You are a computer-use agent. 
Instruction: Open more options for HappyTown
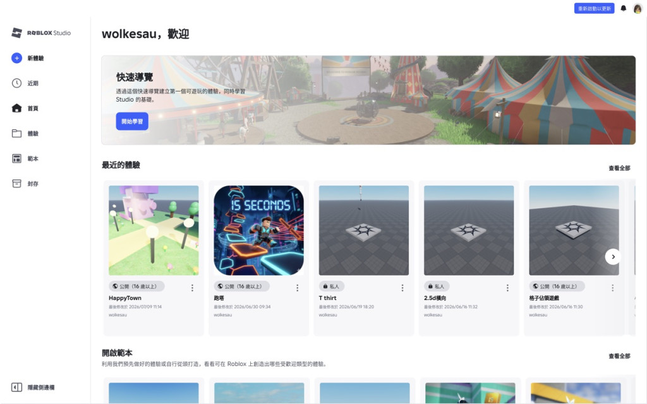tap(192, 288)
